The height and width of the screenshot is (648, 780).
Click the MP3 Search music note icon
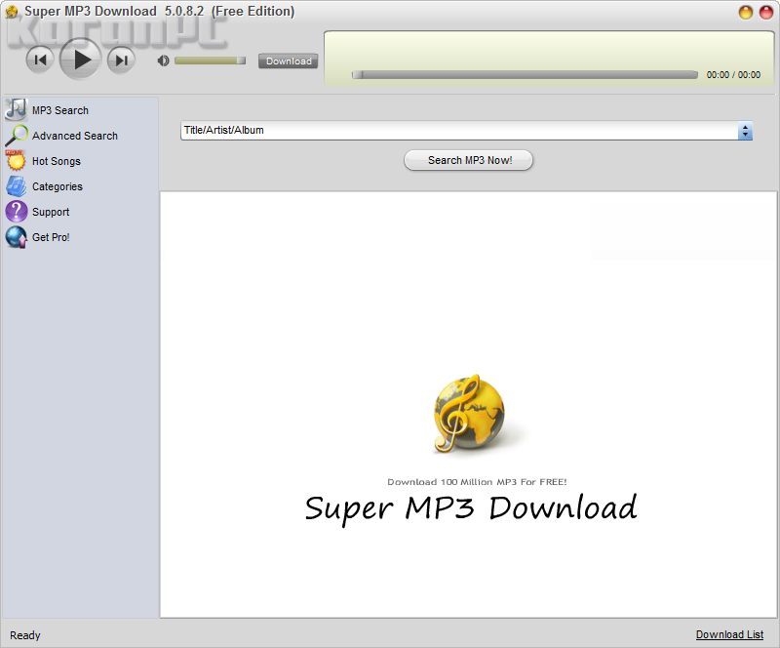[x=17, y=109]
